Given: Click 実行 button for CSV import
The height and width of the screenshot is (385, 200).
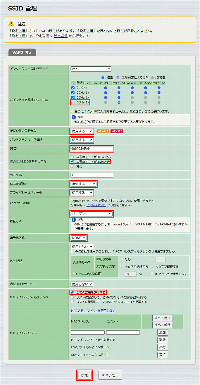Looking at the screenshot, I should [162, 347].
